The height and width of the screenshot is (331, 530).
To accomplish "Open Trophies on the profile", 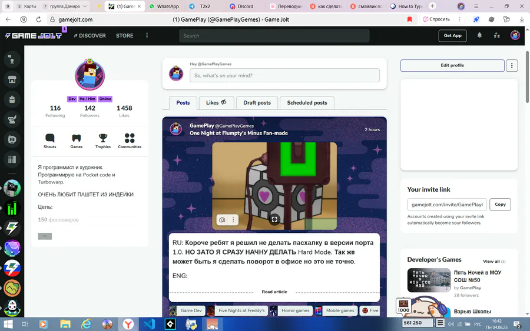I will (x=102, y=141).
